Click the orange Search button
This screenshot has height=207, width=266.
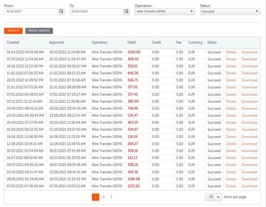(x=13, y=31)
